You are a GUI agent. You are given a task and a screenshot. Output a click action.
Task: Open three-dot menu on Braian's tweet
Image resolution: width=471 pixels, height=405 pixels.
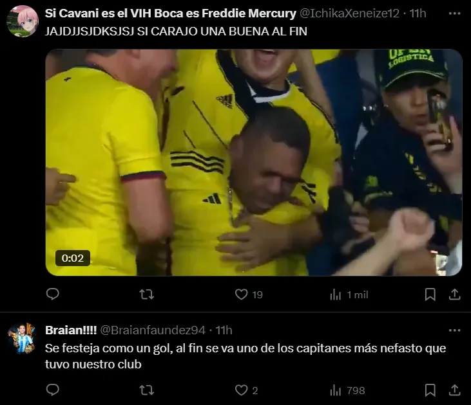pos(454,330)
